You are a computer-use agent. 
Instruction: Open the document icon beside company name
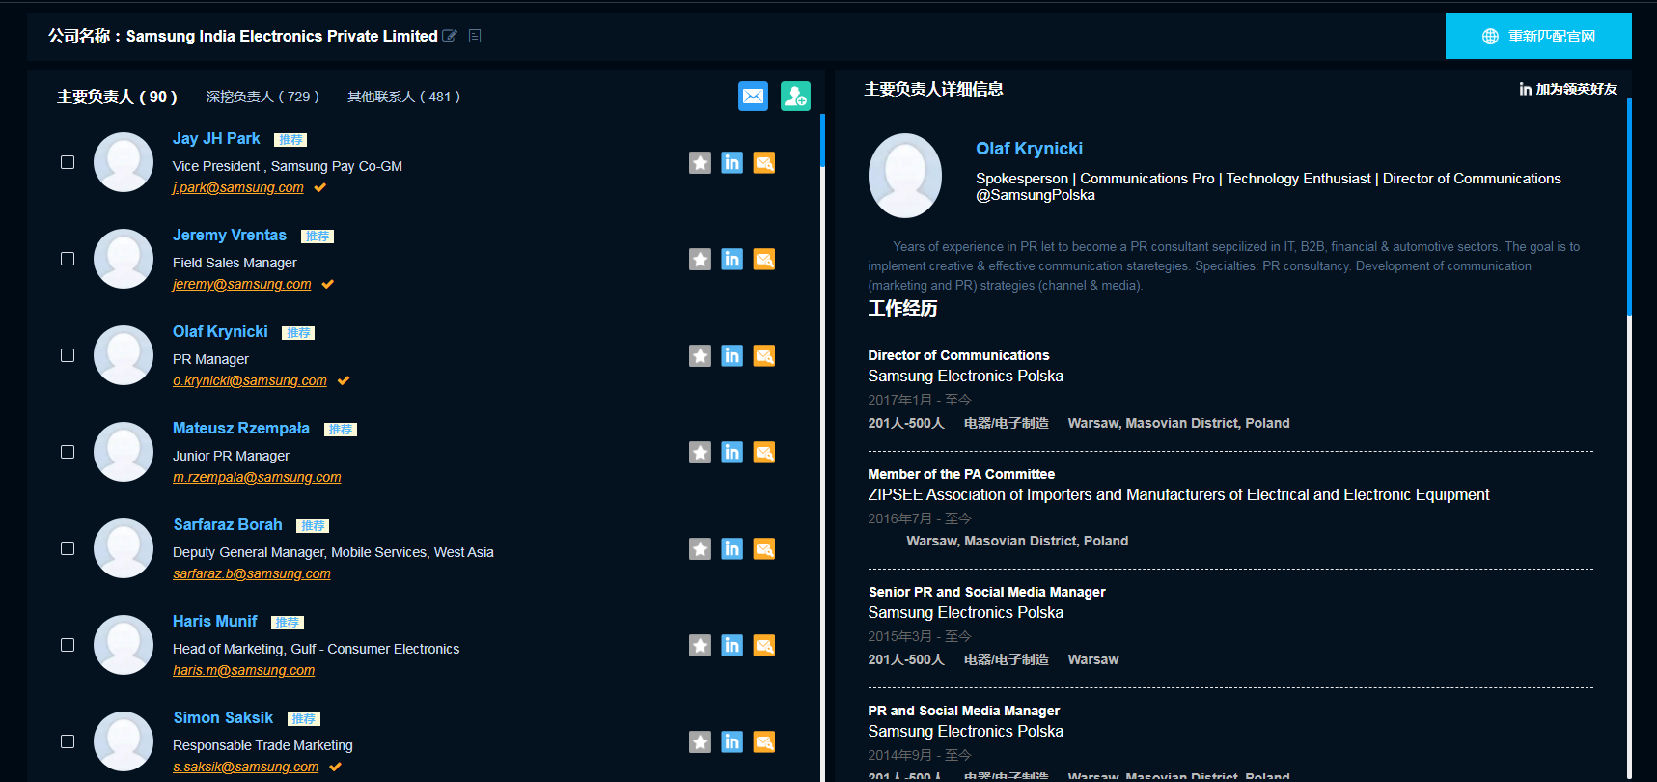click(x=475, y=36)
